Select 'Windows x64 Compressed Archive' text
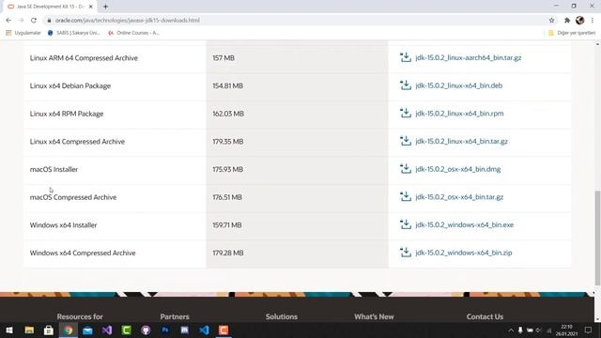The image size is (601, 338). pyautogui.click(x=83, y=253)
